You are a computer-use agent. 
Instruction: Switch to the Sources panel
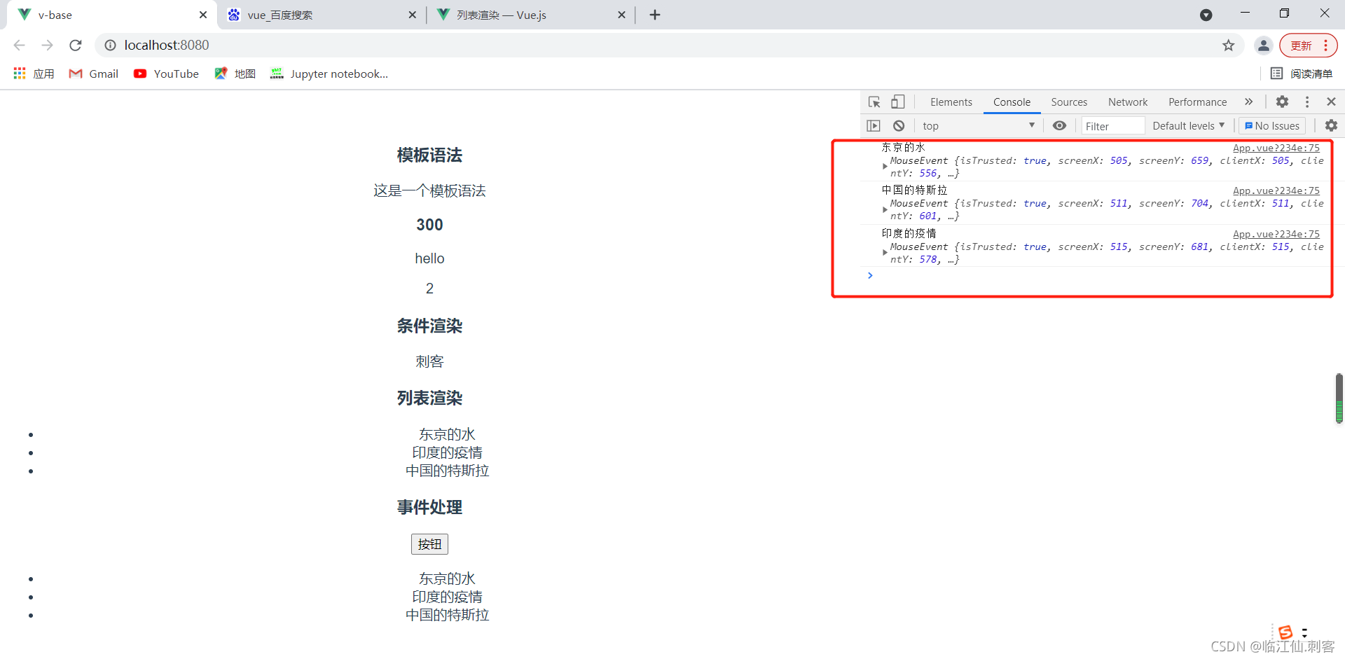[x=1068, y=102]
